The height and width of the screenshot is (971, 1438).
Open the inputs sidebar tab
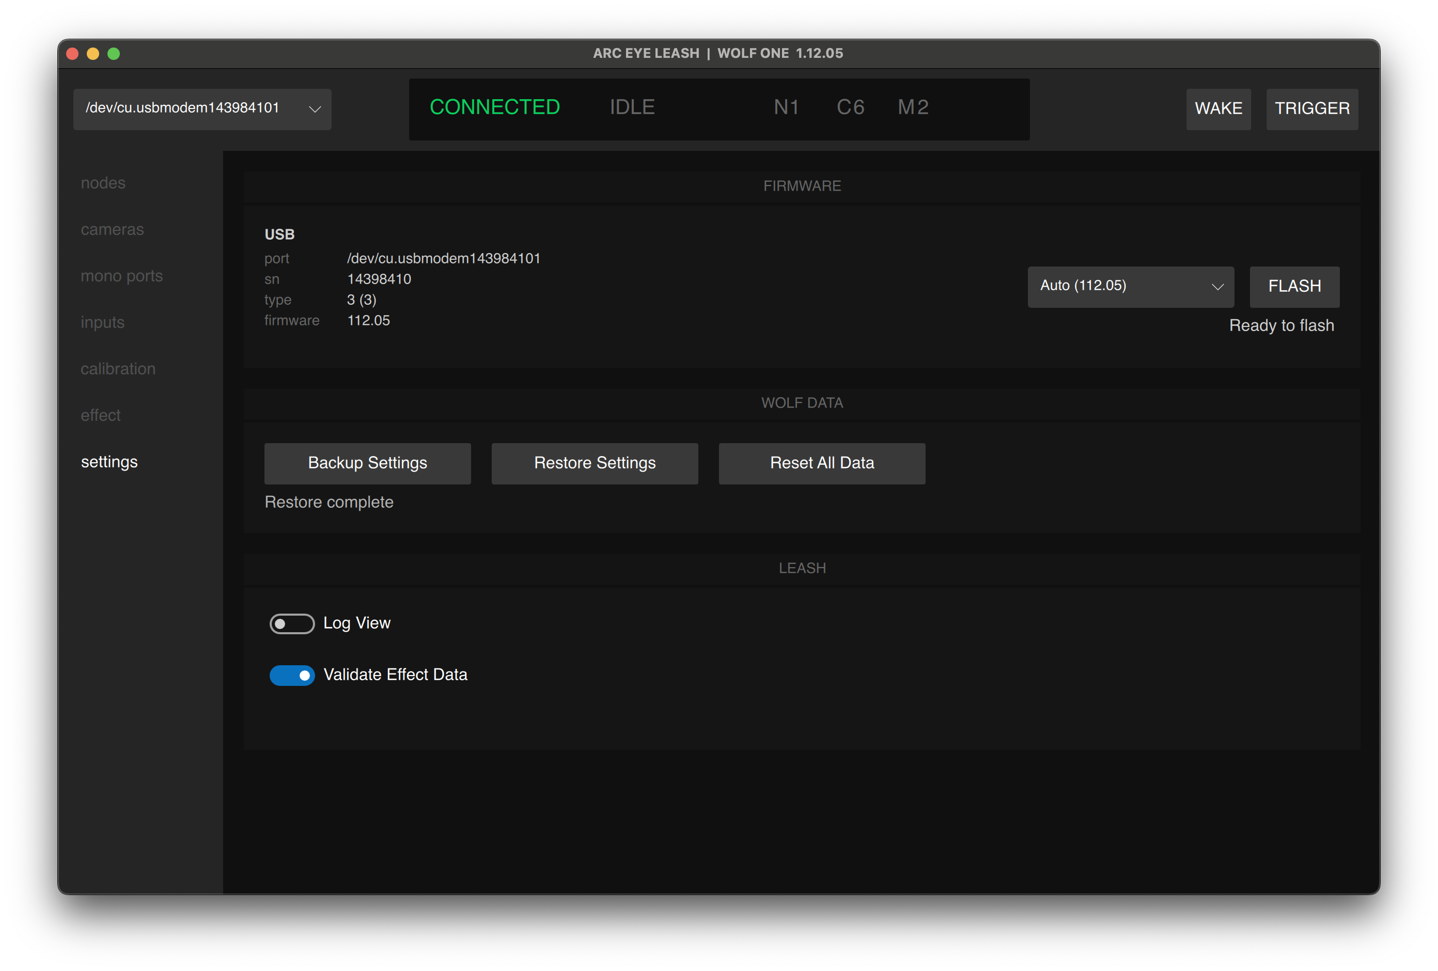click(102, 322)
